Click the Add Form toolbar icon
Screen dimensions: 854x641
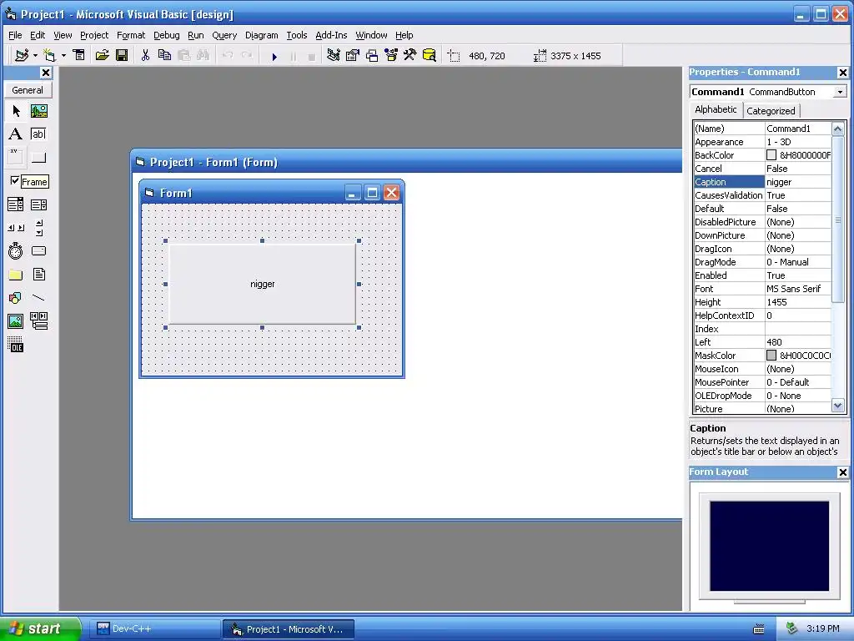click(49, 56)
